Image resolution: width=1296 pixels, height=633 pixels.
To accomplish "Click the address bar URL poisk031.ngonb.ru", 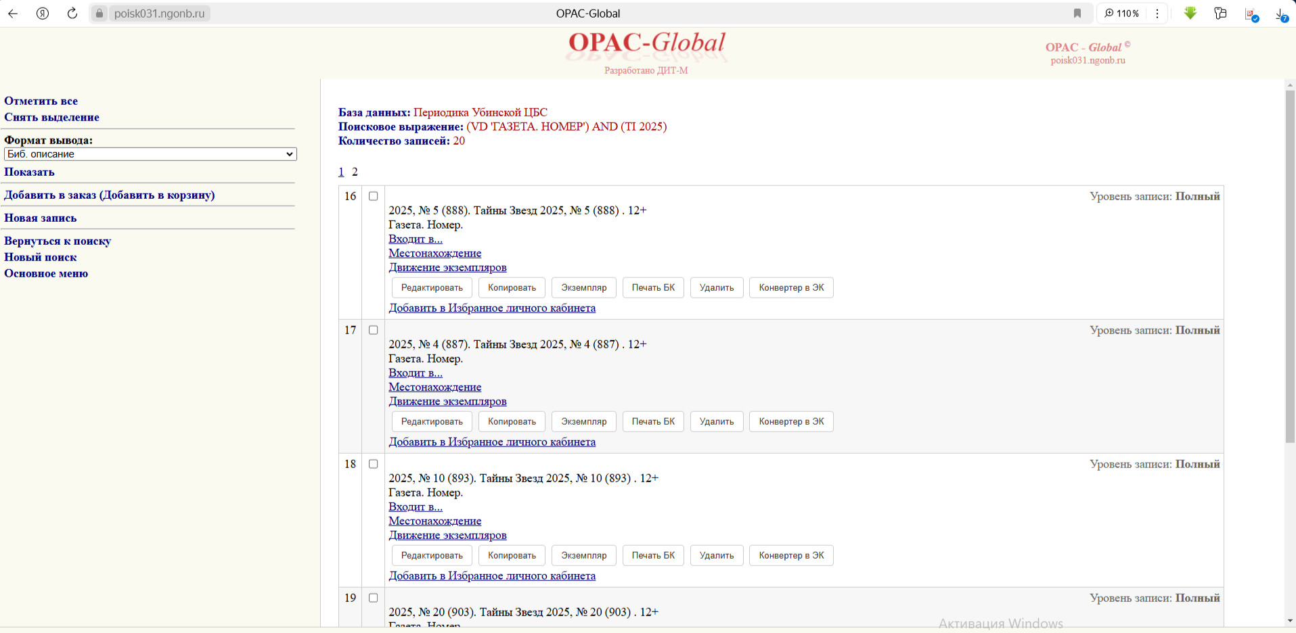I will pos(159,14).
